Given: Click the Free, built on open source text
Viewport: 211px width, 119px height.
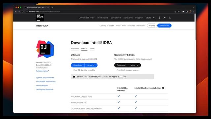Looking at the screenshot, I should tap(128, 70).
